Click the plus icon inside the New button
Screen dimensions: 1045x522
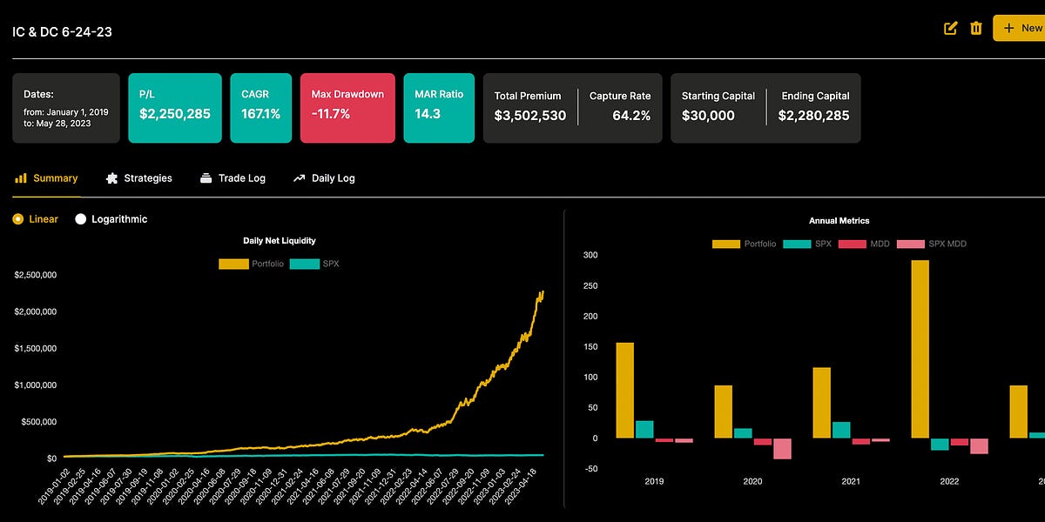click(1010, 28)
